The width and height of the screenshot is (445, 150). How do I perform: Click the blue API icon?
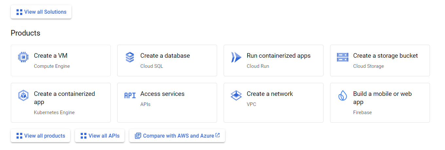pos(130,95)
